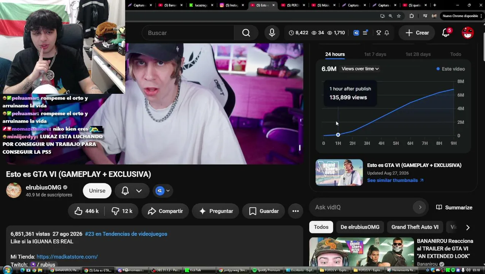Click the YouTube Buscar search field
Image resolution: width=485 pixels, height=274 pixels.
pyautogui.click(x=188, y=33)
